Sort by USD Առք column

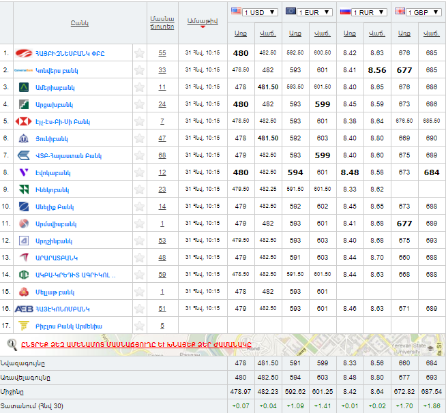pyautogui.click(x=241, y=33)
